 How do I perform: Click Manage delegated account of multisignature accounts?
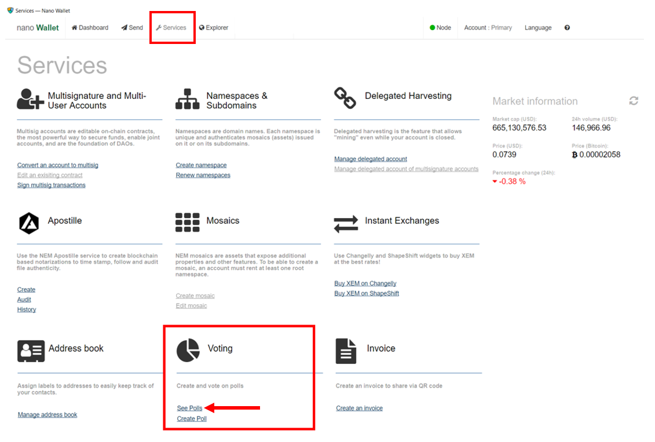[407, 169]
